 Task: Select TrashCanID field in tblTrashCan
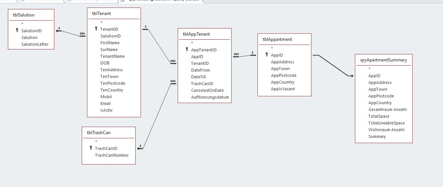[106, 148]
